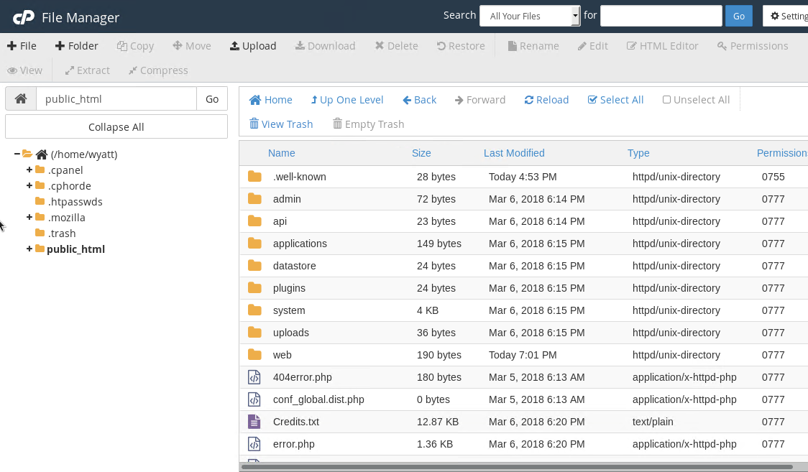Create a new folder with + Folder
This screenshot has width=808, height=472.
(76, 46)
